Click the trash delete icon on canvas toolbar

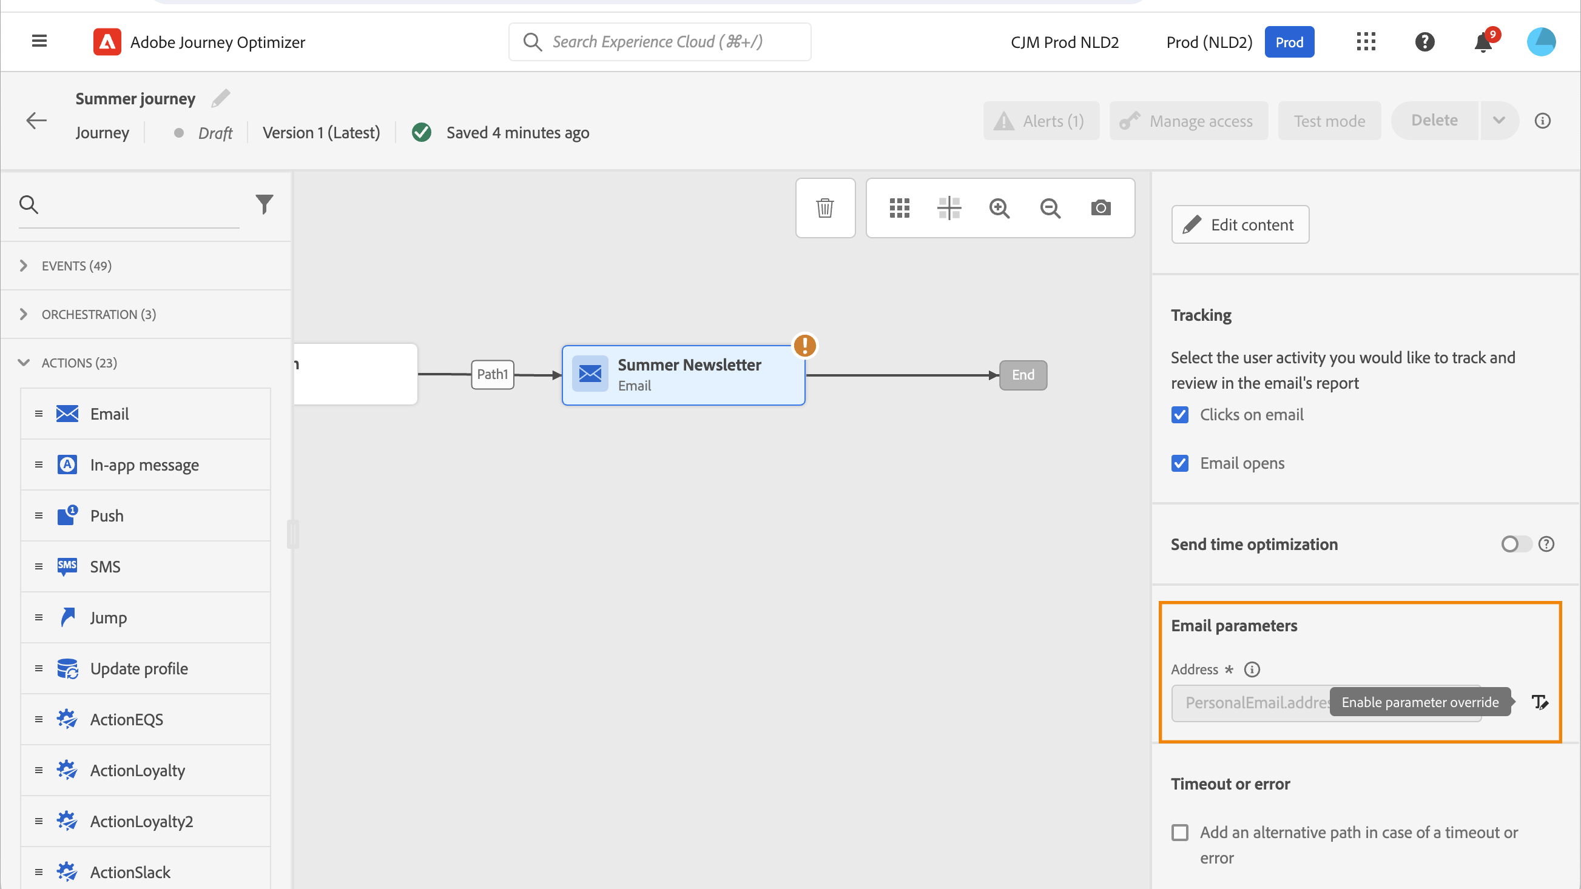coord(825,208)
